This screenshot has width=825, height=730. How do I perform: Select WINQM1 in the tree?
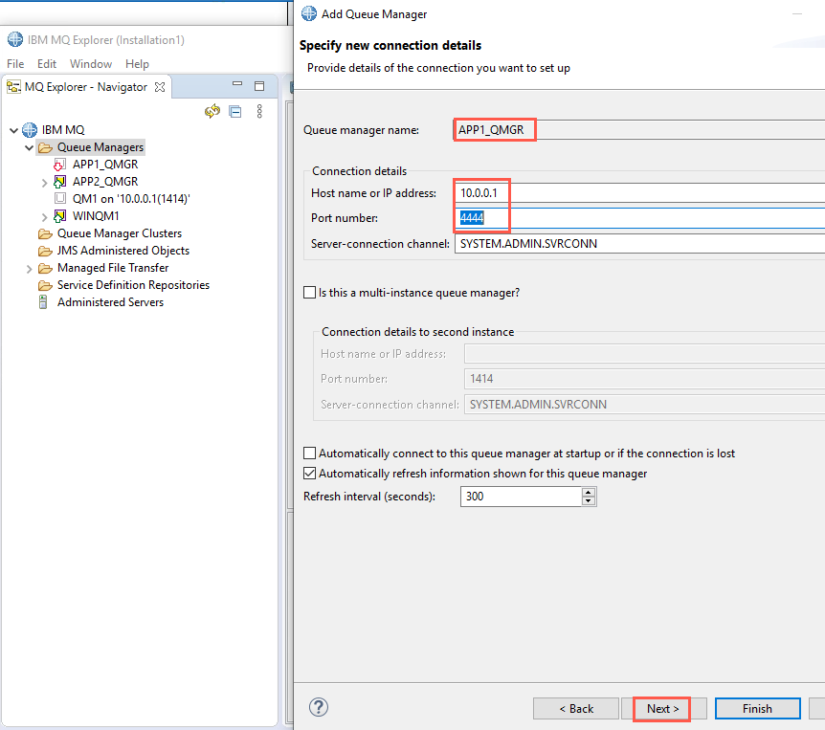click(96, 215)
